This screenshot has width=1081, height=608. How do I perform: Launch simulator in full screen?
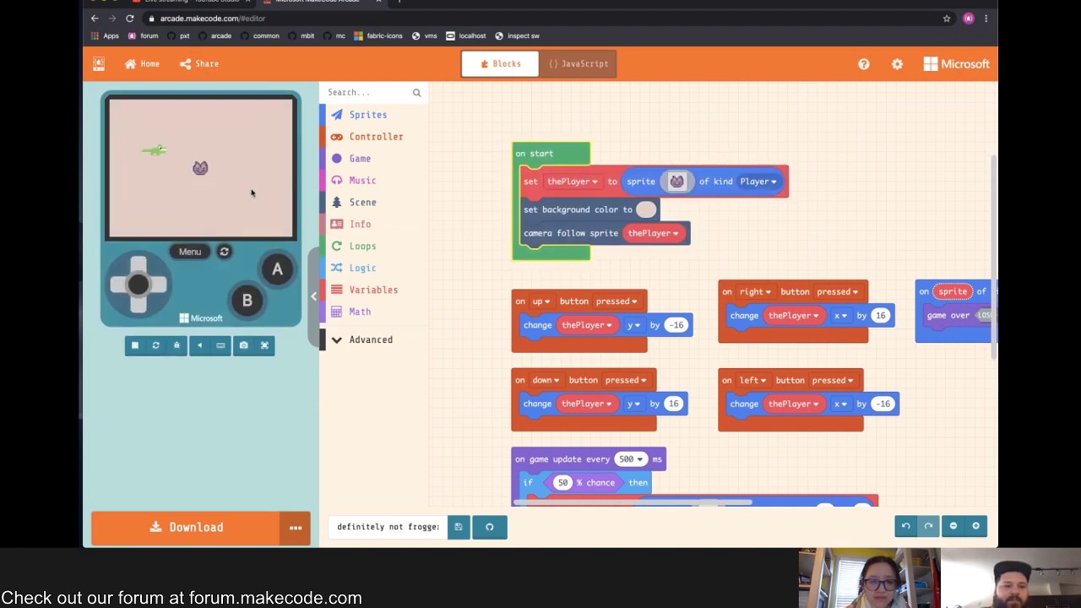[x=264, y=345]
